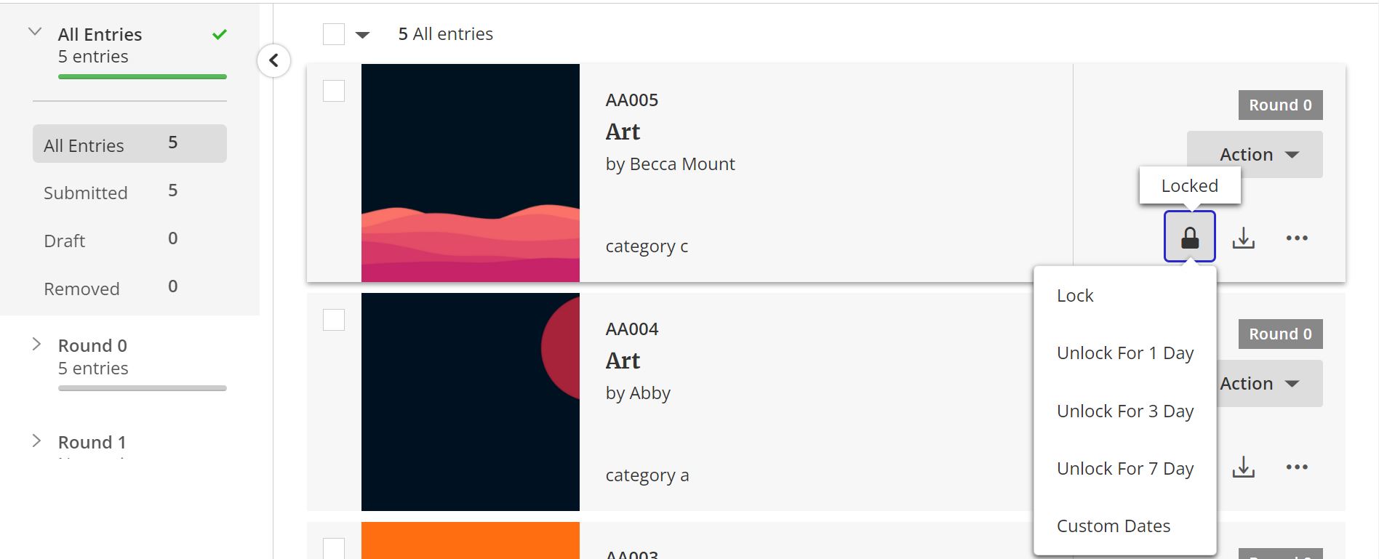This screenshot has width=1379, height=559.
Task: Filter by Submitted entries in sidebar
Action: pyautogui.click(x=129, y=192)
